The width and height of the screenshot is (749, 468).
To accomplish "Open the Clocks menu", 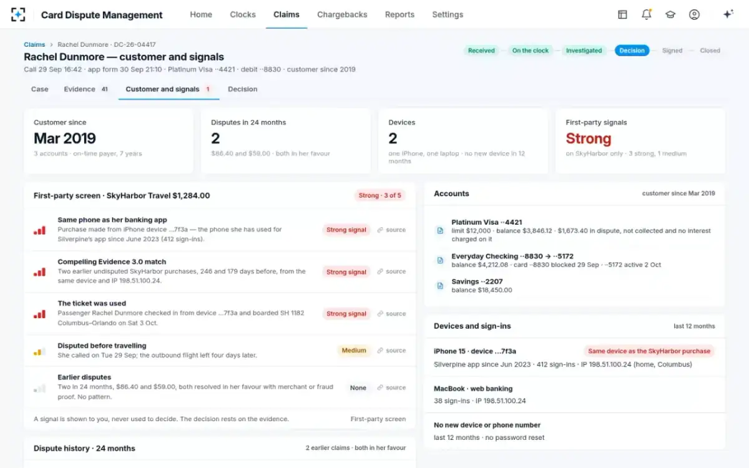I will 243,14.
